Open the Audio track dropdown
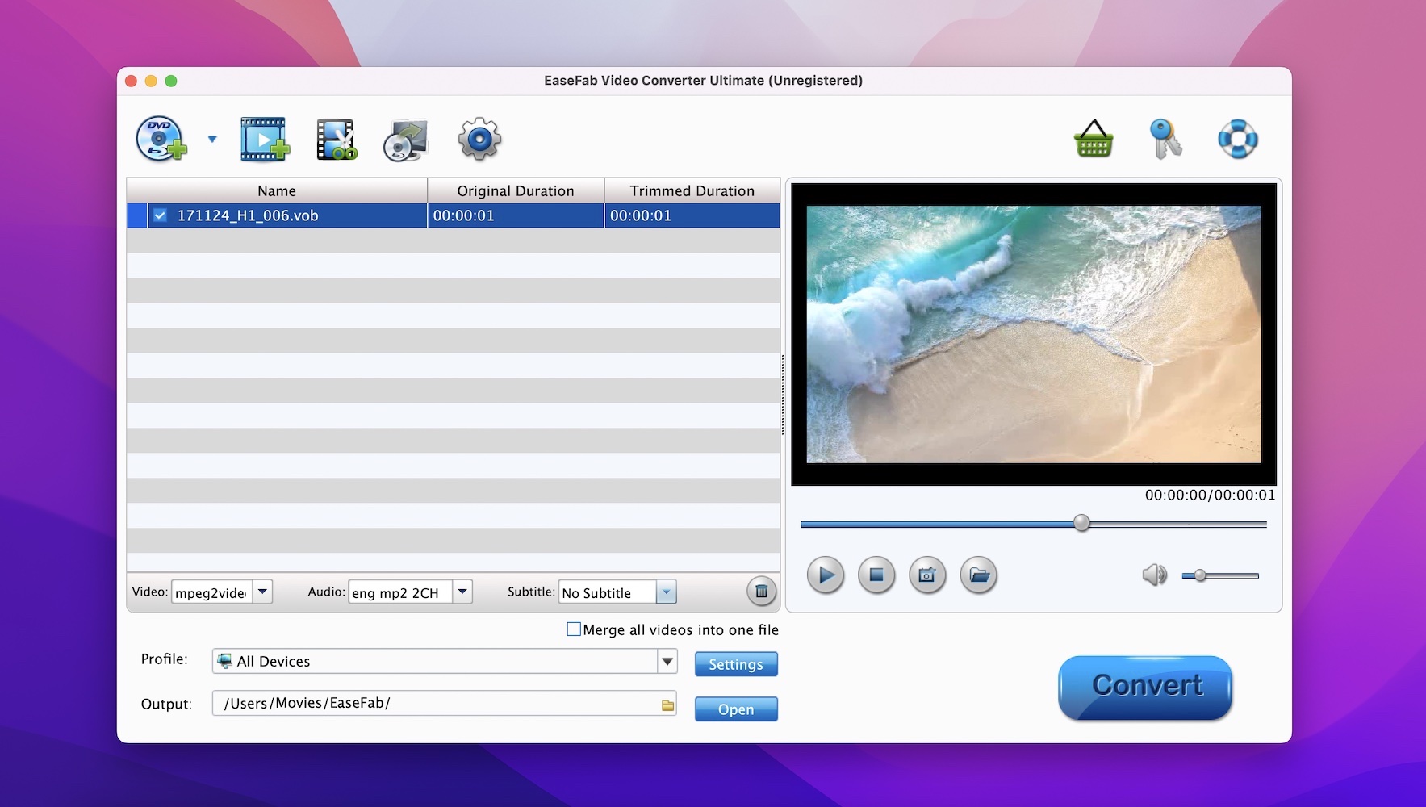Image resolution: width=1426 pixels, height=807 pixels. (462, 592)
